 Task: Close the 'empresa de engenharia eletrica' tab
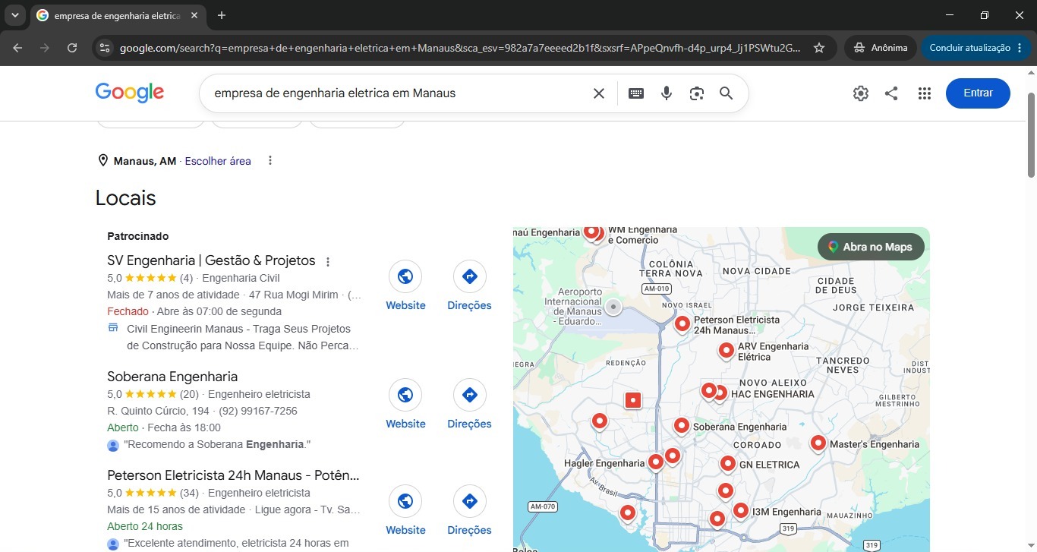tap(194, 15)
